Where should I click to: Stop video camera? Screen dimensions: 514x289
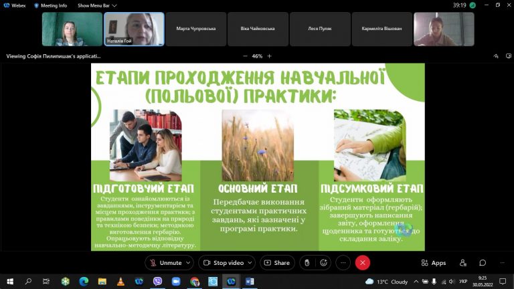pos(224,263)
